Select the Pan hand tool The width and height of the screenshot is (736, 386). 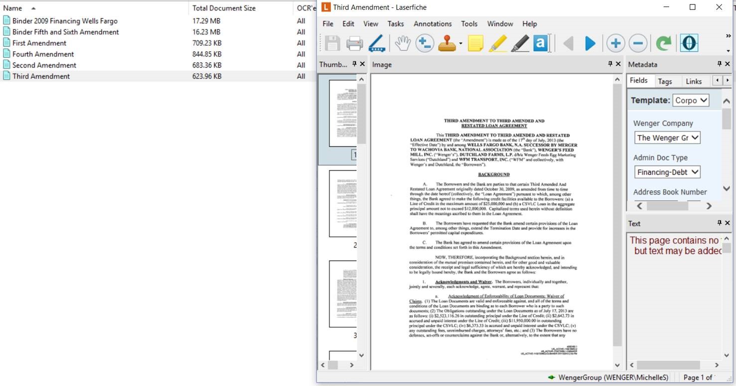tap(402, 44)
